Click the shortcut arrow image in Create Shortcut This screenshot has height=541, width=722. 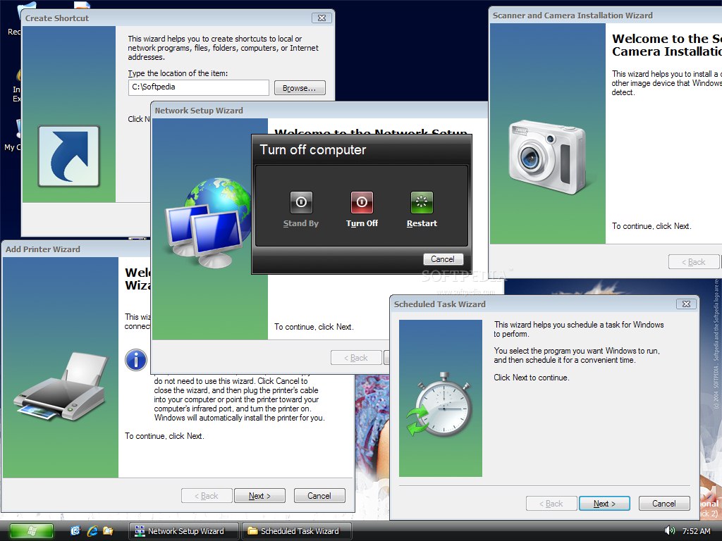[69, 156]
